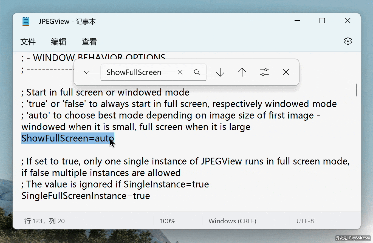Clear the search text with X

click(x=180, y=72)
